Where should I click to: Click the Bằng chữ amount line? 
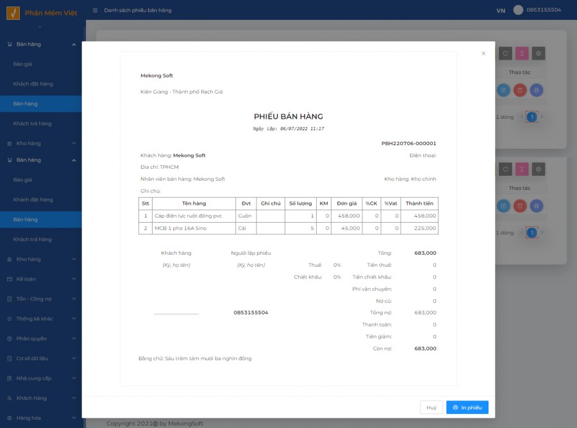195,359
